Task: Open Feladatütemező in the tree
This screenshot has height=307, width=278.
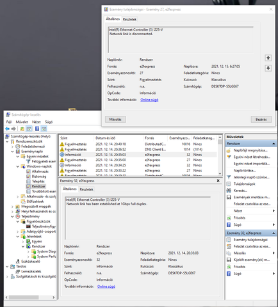Action: (x=33, y=146)
